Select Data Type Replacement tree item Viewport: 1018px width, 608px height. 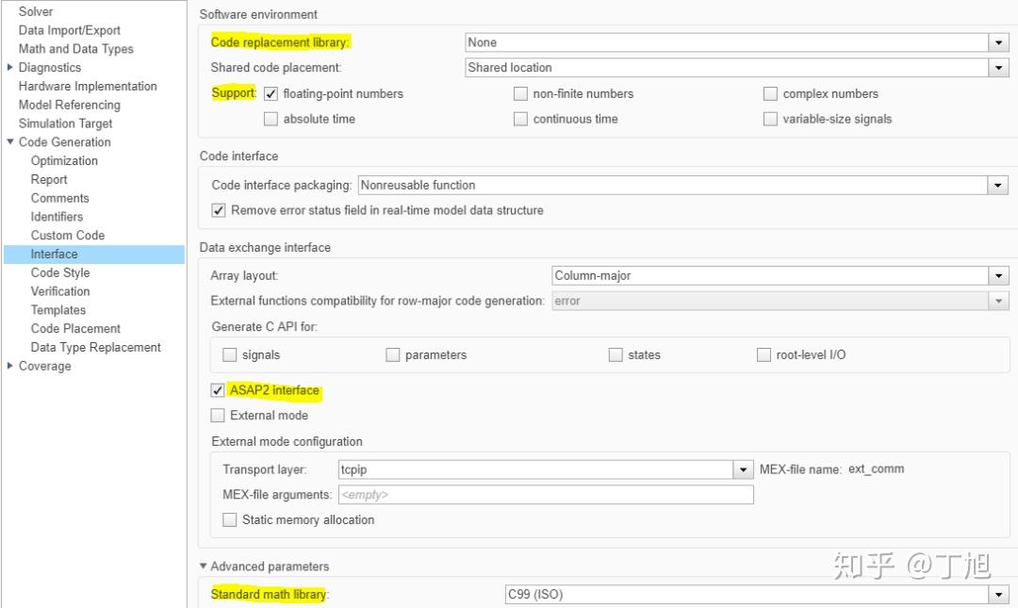[95, 348]
